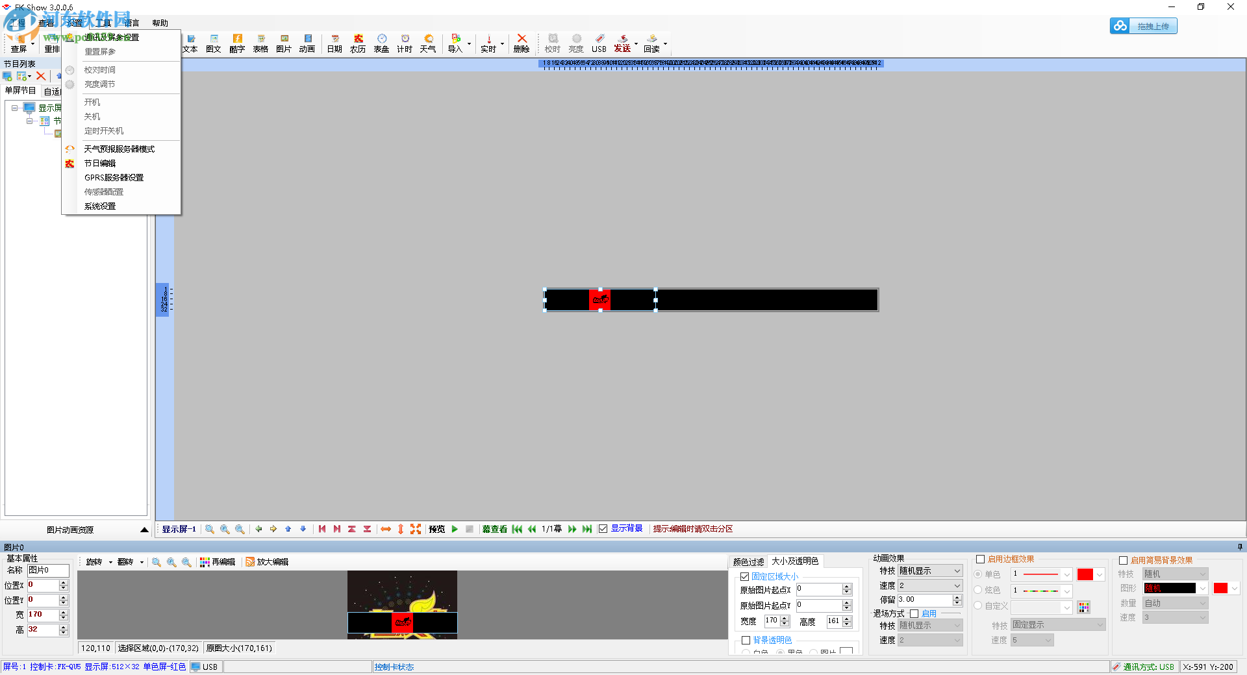Image resolution: width=1247 pixels, height=675 pixels.
Task: Uncheck 固定区域大小 checkbox
Action: (x=745, y=576)
